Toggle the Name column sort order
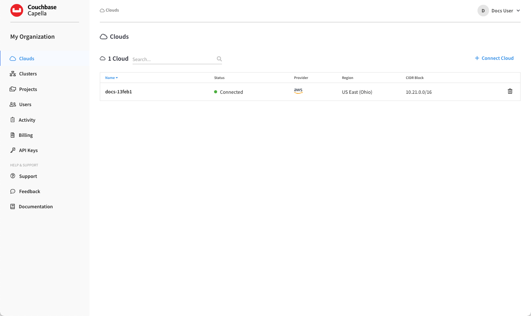The image size is (531, 316). [x=111, y=78]
